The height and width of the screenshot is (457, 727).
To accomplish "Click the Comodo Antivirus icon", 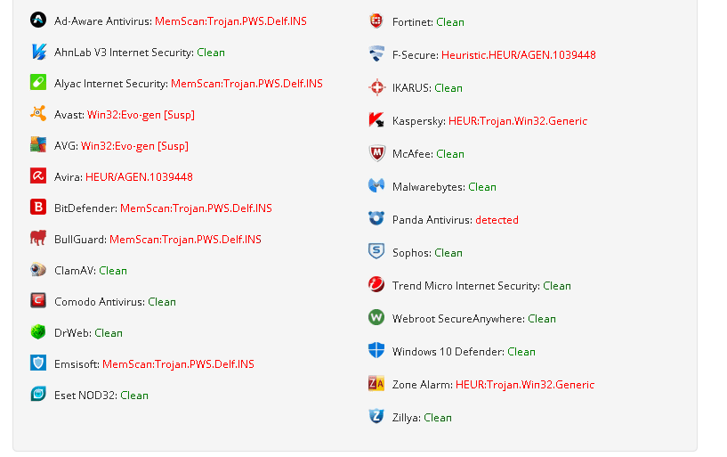I will 38,300.
